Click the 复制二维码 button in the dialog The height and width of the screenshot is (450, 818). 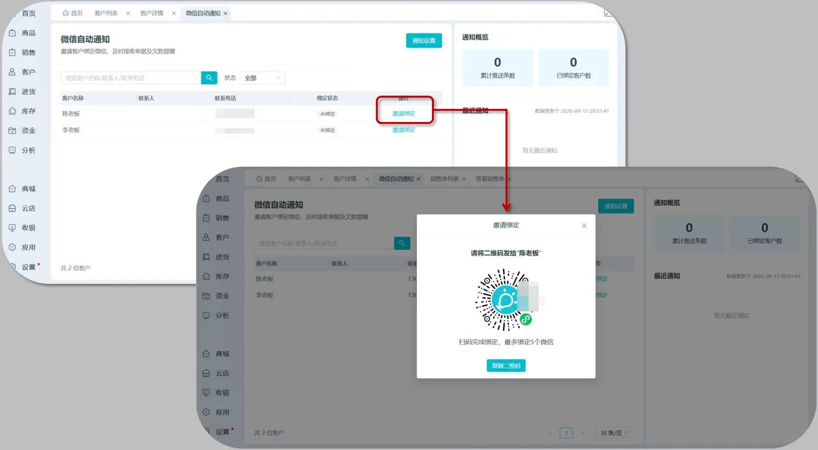506,366
